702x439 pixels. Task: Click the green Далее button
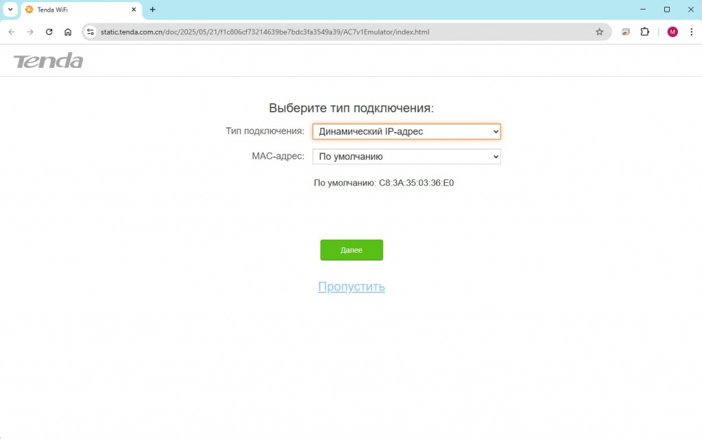coord(352,250)
